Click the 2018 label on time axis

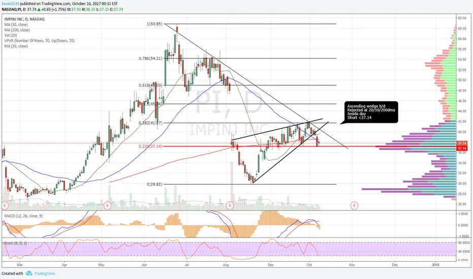pyautogui.click(x=435, y=265)
